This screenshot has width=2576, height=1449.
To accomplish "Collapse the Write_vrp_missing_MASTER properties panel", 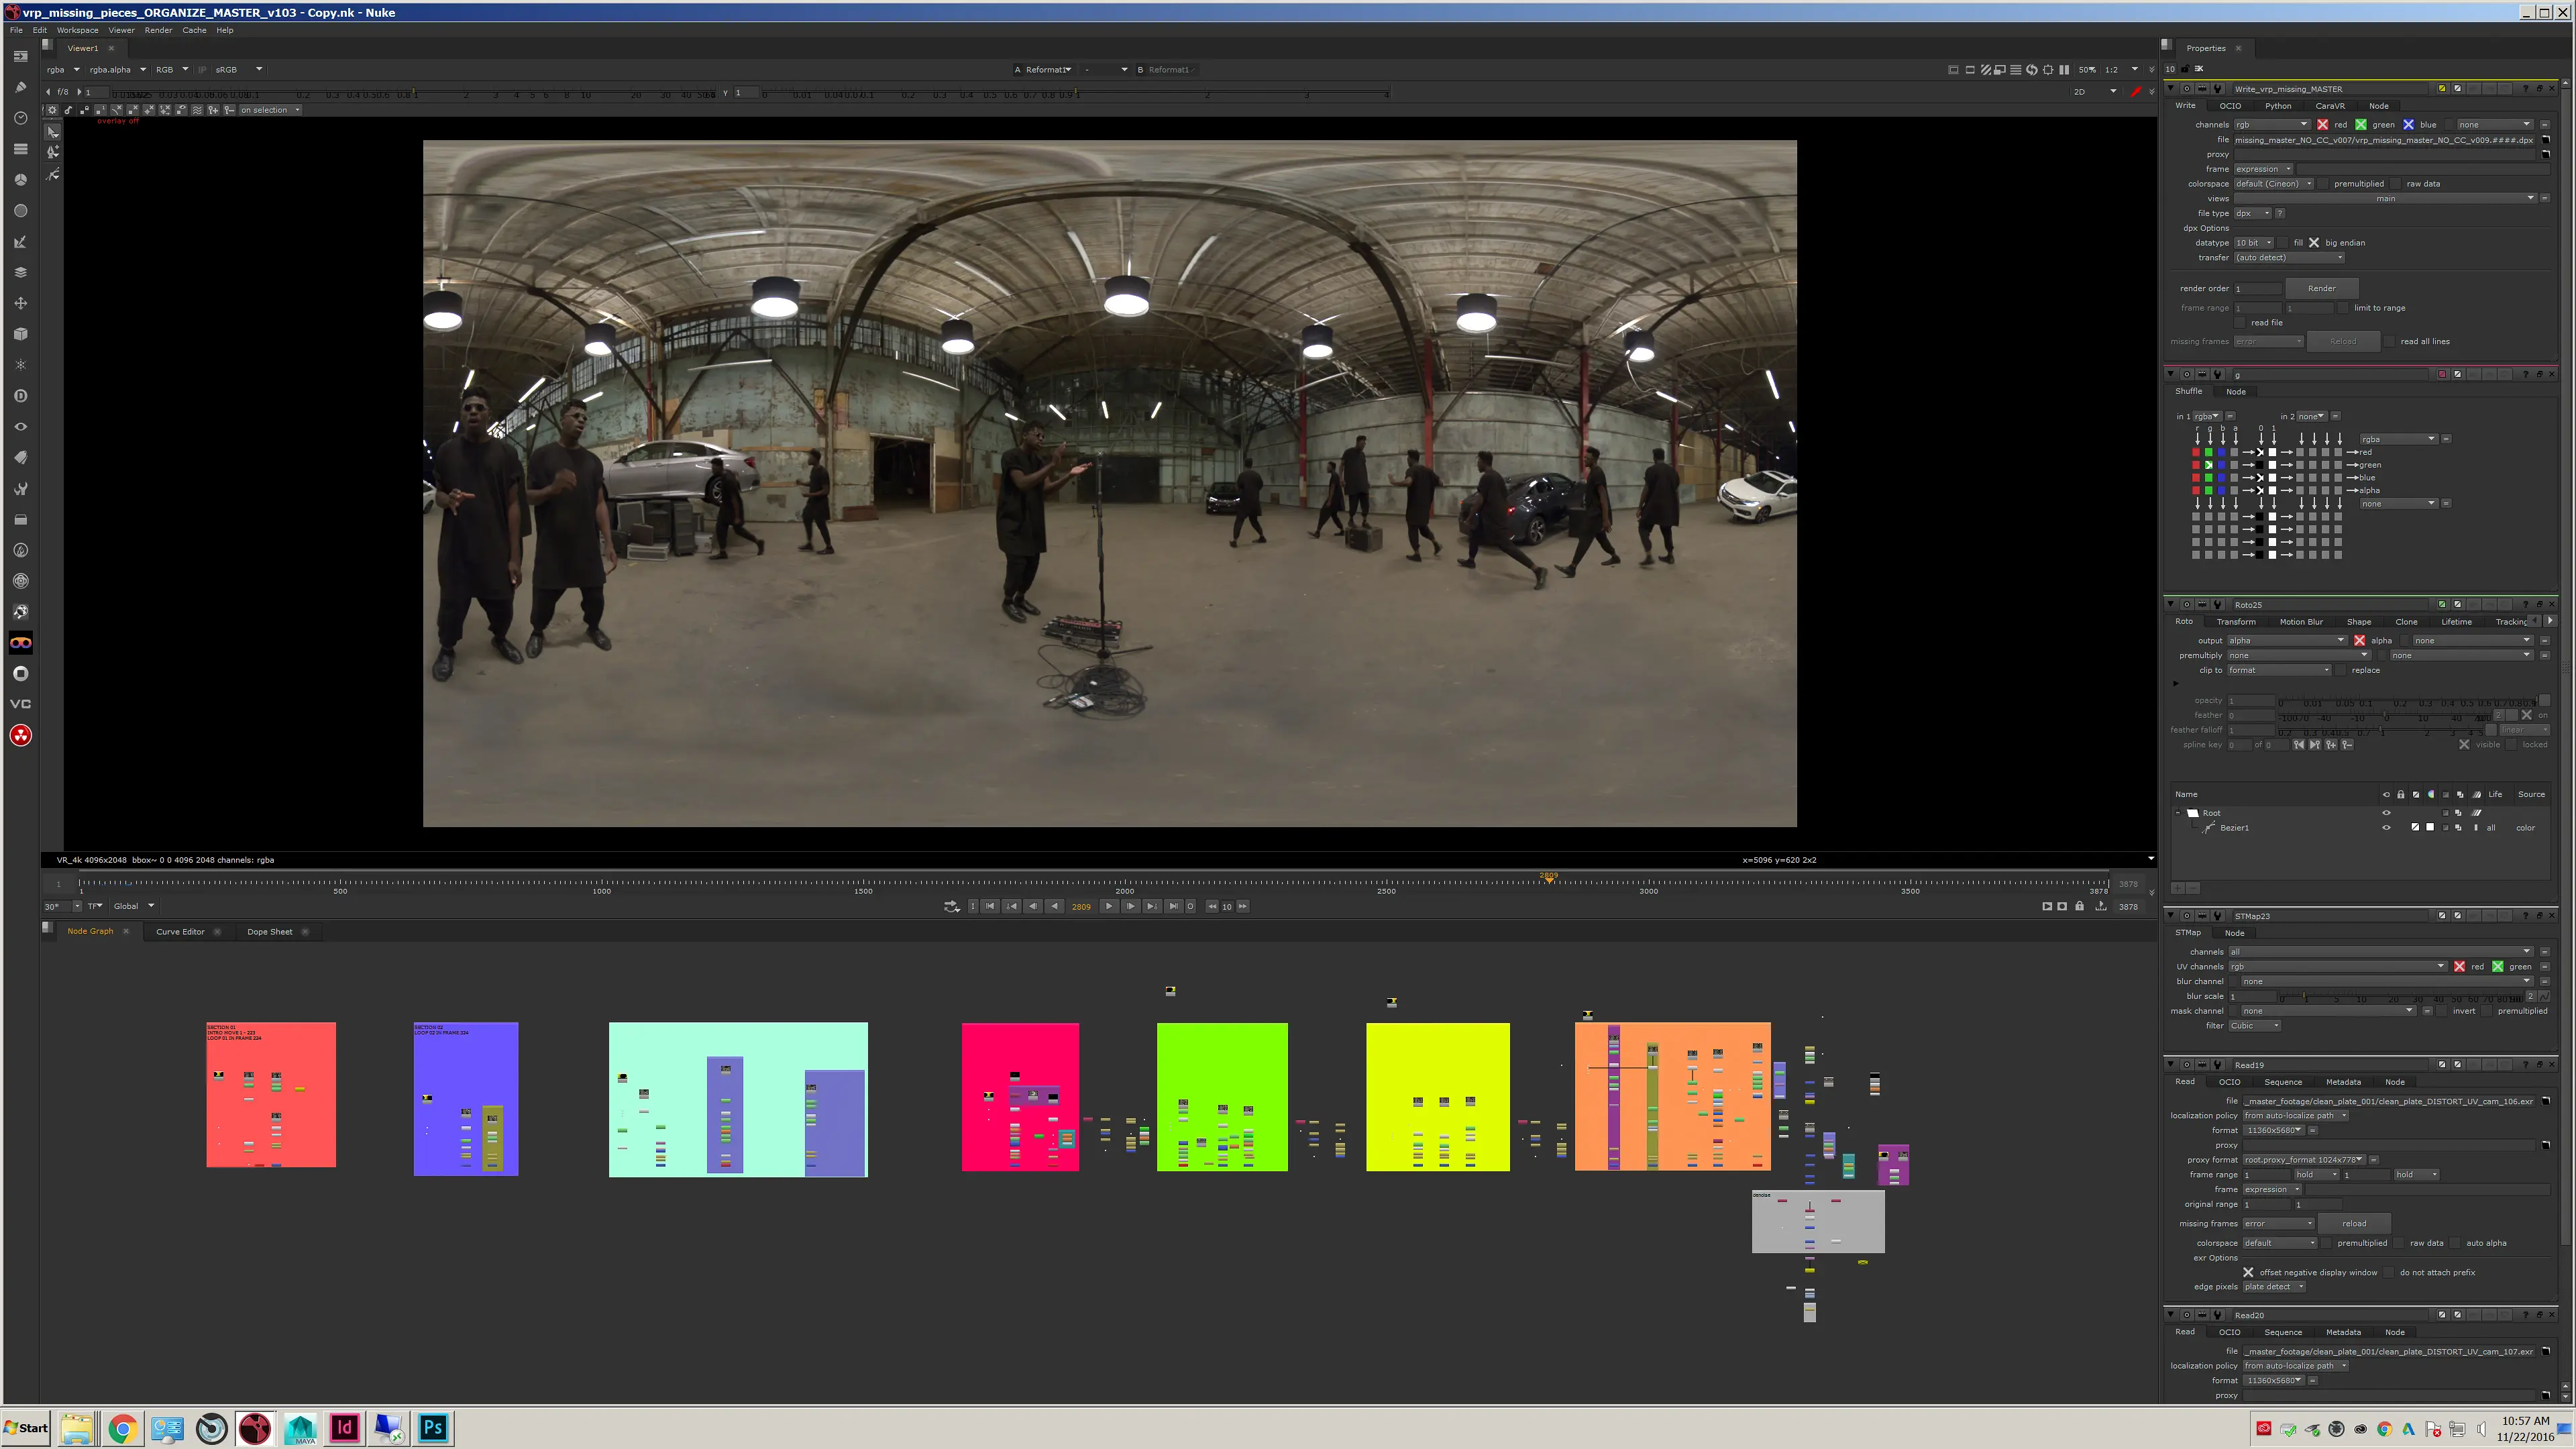I will click(2171, 89).
